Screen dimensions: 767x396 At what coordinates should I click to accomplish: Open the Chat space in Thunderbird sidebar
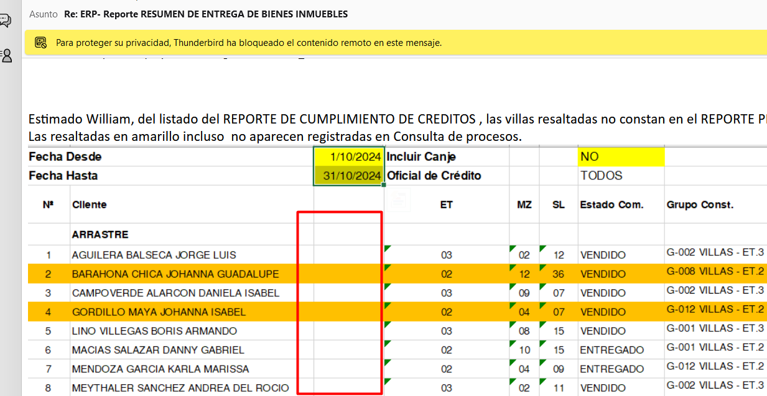5,20
